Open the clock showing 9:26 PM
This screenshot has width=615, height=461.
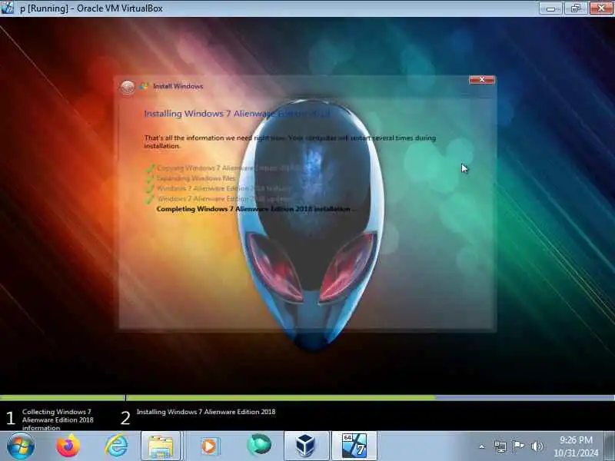[x=576, y=446]
